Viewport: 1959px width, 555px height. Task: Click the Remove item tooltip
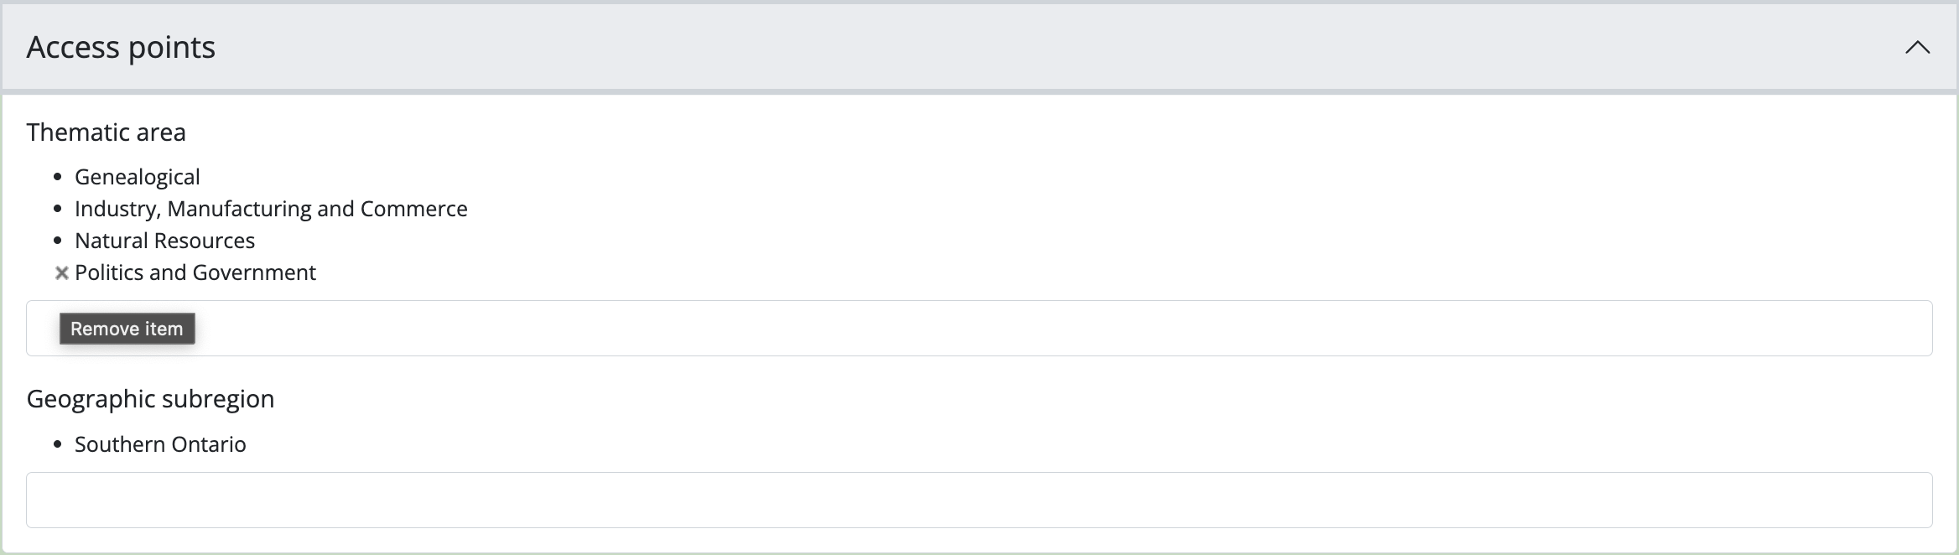click(127, 329)
